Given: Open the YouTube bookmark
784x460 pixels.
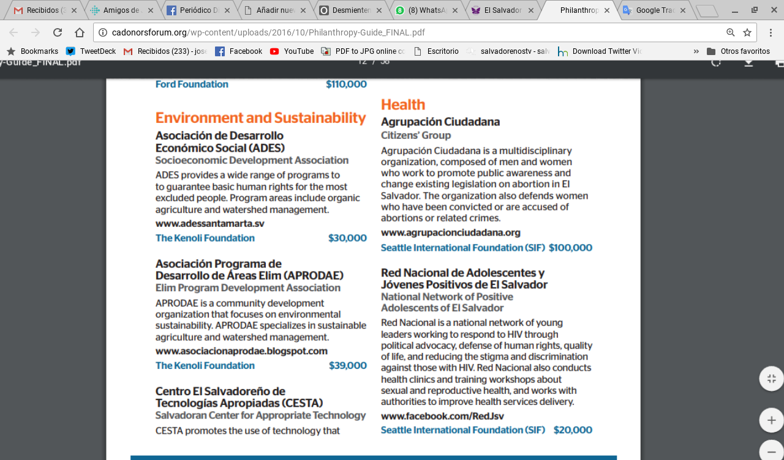Looking at the screenshot, I should 292,51.
